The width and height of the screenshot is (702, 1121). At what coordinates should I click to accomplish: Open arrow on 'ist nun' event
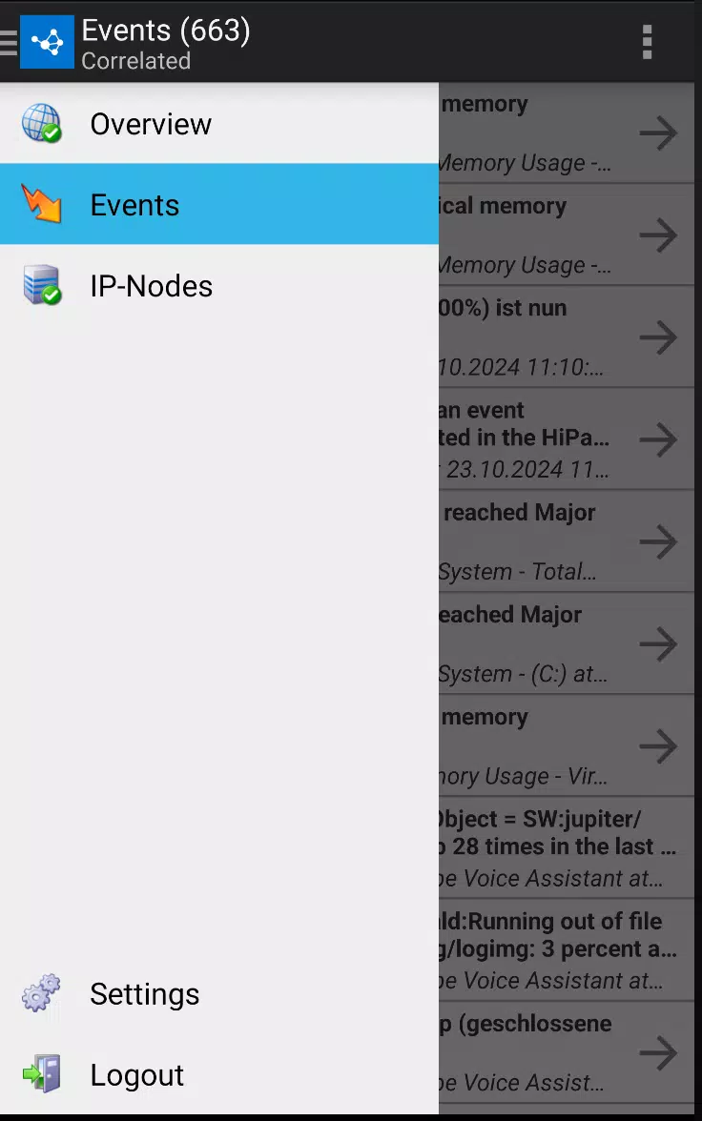click(x=658, y=337)
